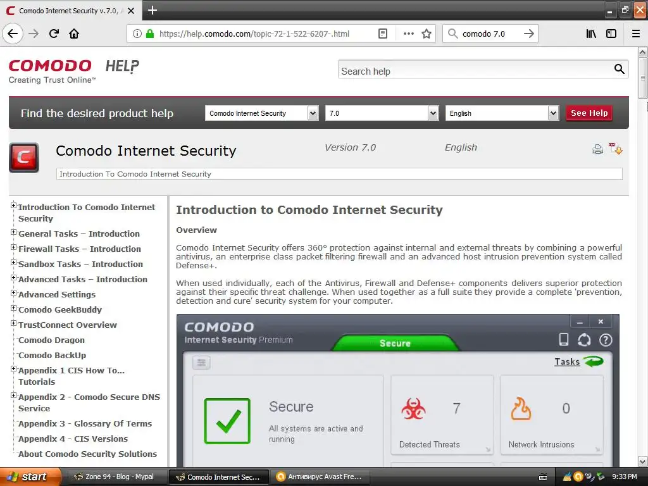Click the red See Help button
648x486 pixels.
pos(589,113)
